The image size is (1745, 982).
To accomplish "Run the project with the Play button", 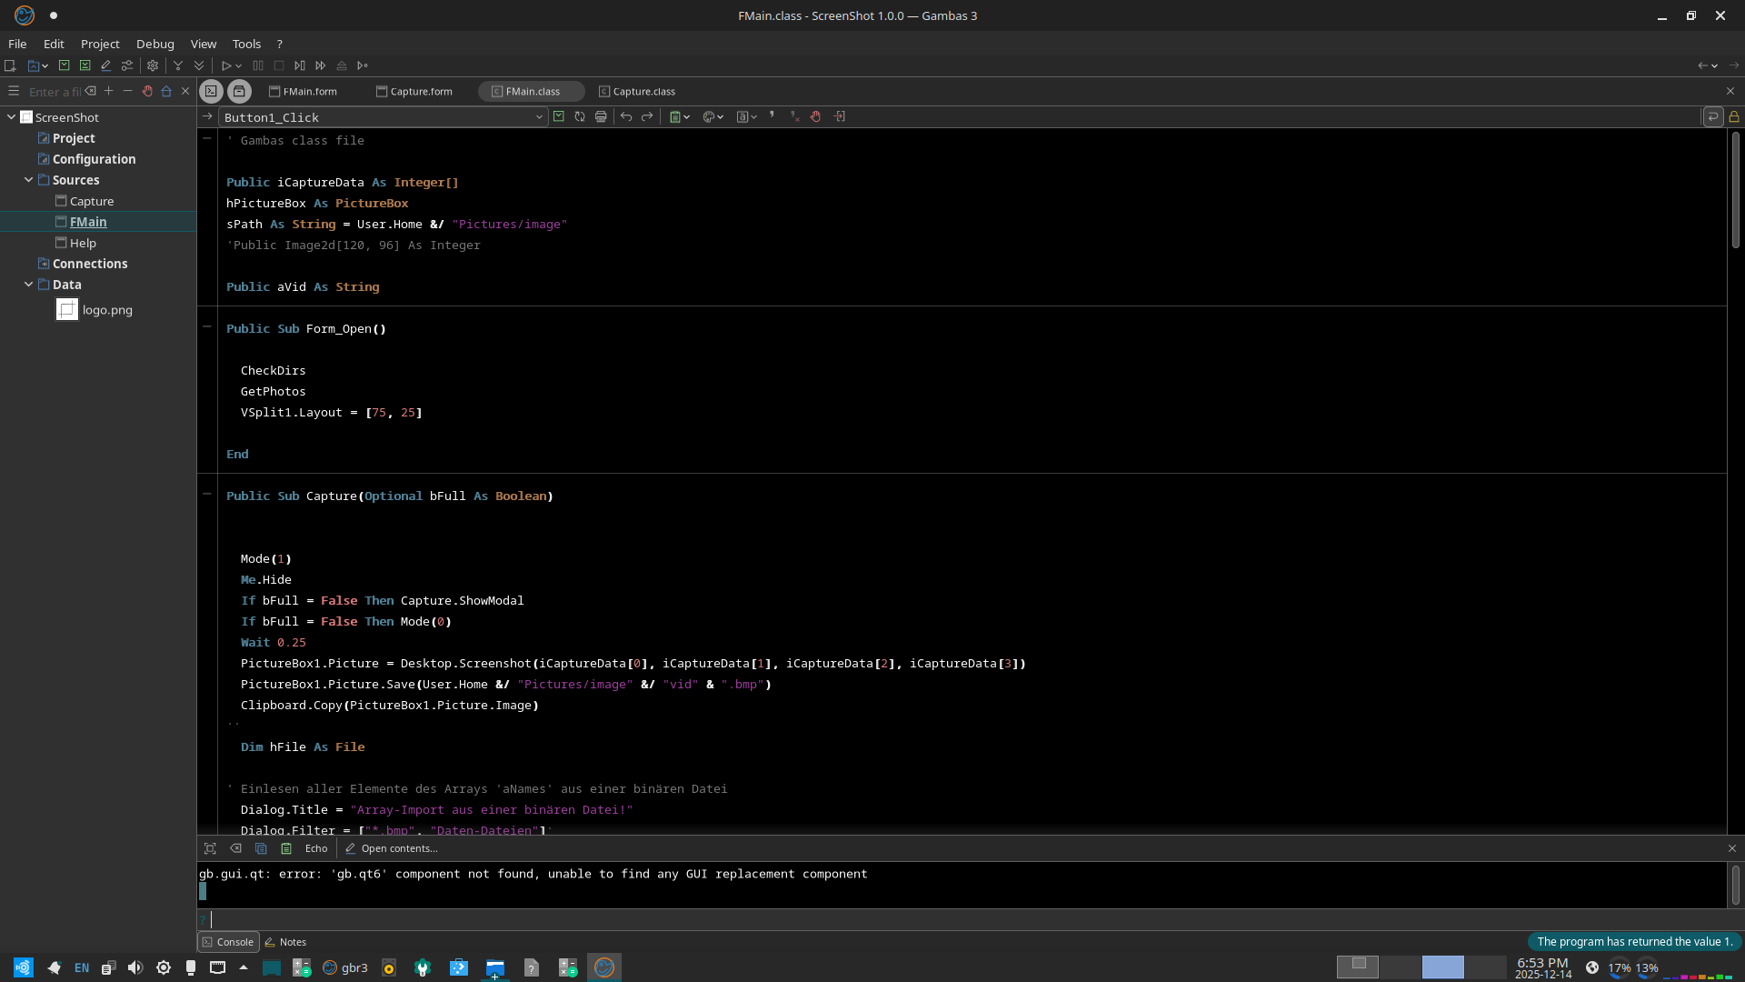I will point(227,65).
